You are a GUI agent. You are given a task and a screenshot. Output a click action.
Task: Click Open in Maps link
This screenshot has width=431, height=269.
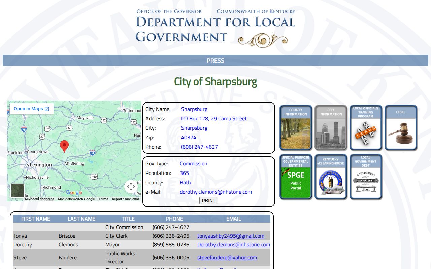tap(31, 109)
